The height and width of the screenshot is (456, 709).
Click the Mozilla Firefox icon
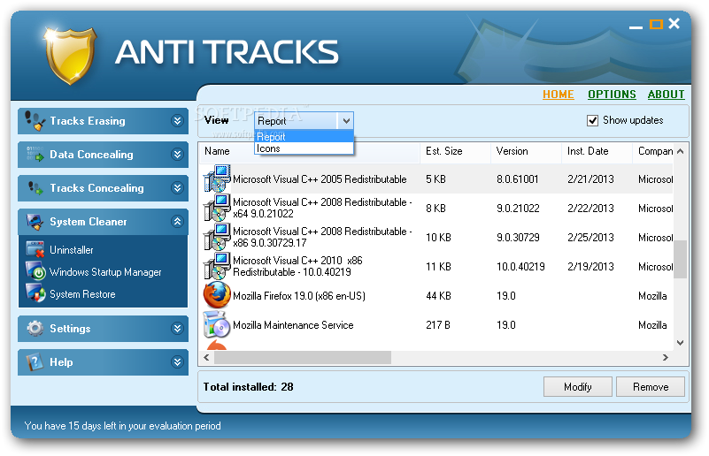pos(217,295)
